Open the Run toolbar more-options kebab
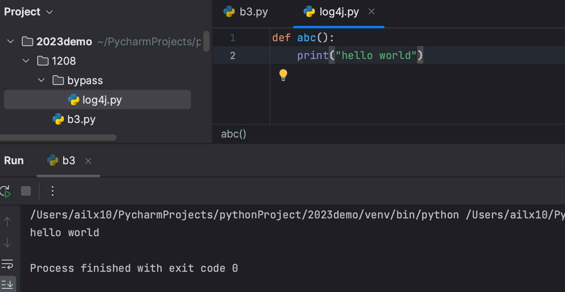The height and width of the screenshot is (292, 565). point(52,191)
